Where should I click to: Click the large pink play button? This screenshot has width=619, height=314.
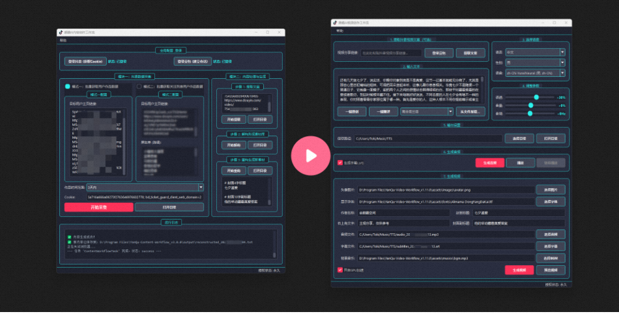tap(311, 156)
